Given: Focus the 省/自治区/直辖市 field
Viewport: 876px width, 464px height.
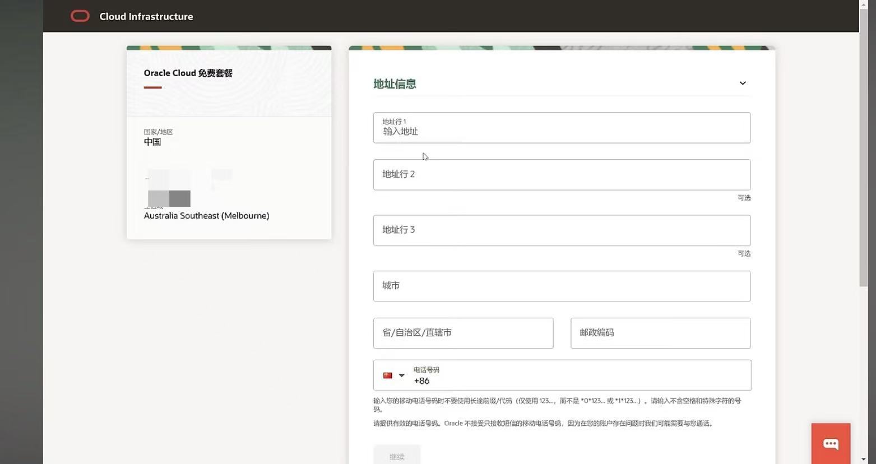Looking at the screenshot, I should (x=463, y=333).
